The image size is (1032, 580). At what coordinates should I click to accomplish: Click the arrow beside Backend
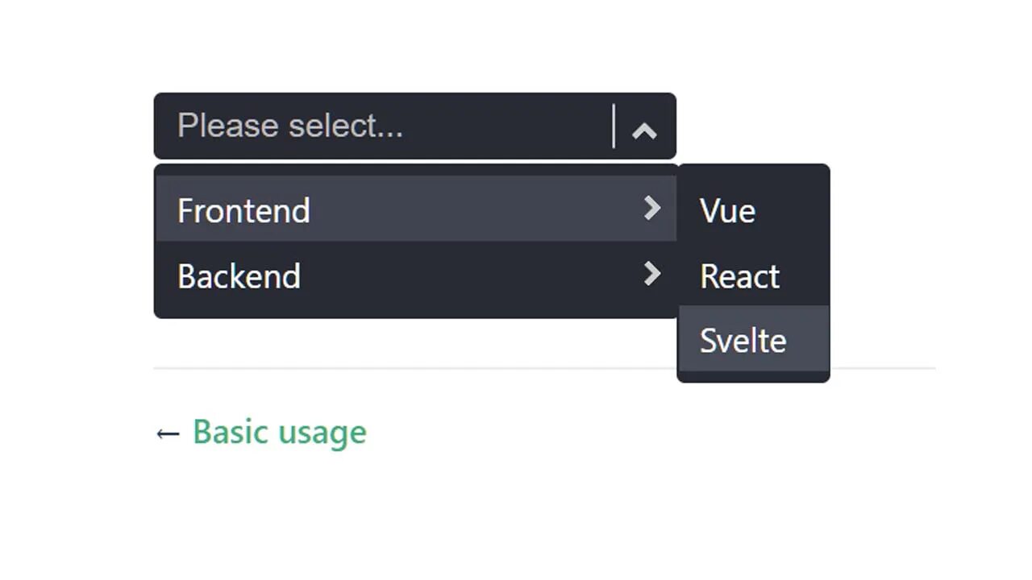click(651, 275)
